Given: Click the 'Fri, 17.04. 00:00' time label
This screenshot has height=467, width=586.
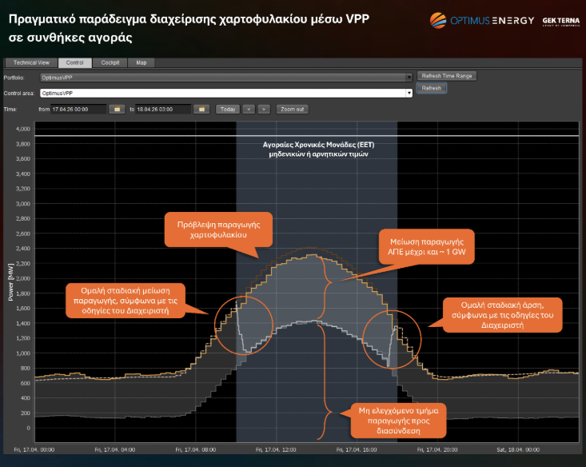Looking at the screenshot, I should (x=34, y=449).
